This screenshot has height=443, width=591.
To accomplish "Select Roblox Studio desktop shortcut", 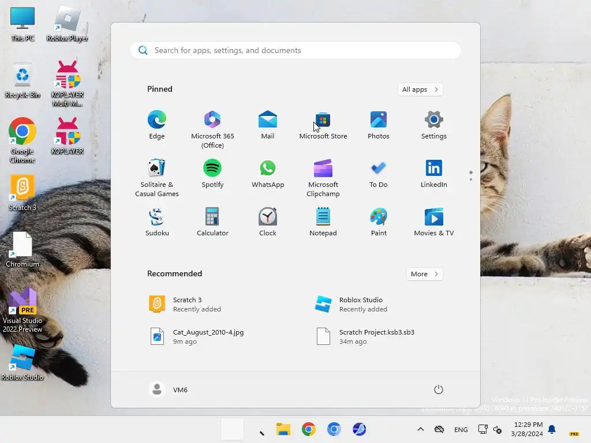I will [x=23, y=362].
